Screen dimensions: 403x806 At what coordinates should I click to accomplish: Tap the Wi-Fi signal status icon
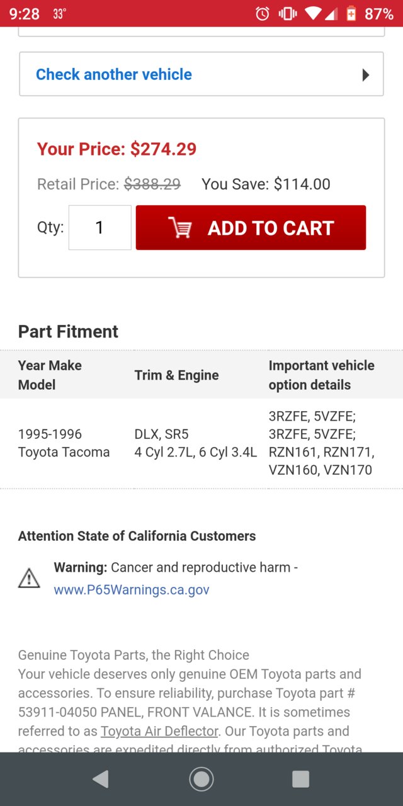(x=313, y=13)
